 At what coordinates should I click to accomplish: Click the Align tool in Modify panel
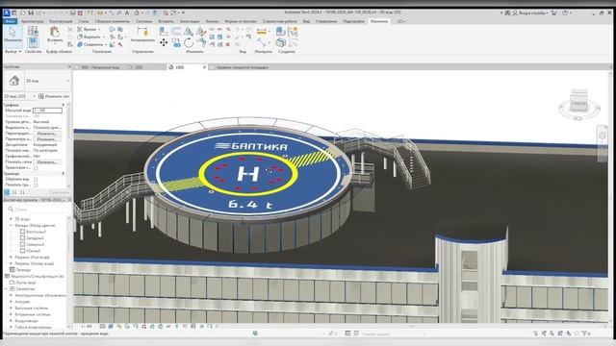[164, 32]
